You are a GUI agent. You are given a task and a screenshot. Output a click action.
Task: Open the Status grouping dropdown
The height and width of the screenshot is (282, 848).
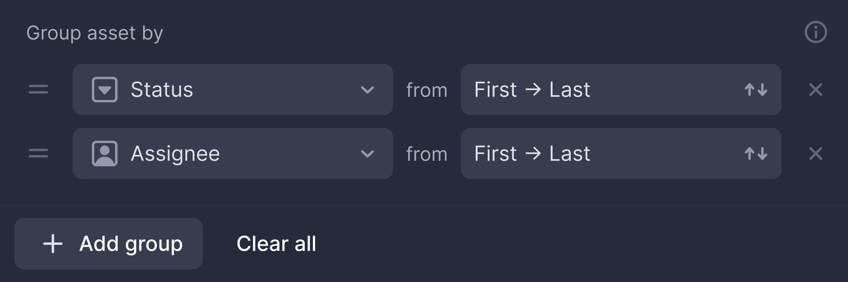pos(233,90)
